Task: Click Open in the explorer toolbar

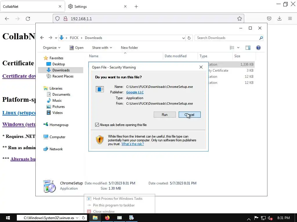Action: click(77, 48)
